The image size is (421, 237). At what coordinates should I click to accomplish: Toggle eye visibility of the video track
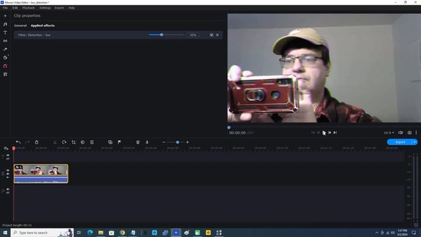tap(8, 171)
